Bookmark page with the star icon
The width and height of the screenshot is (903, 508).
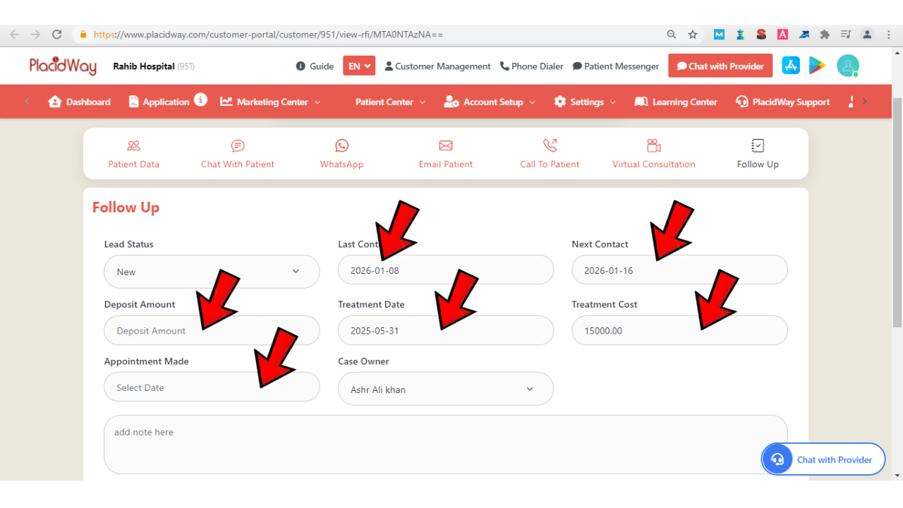[693, 35]
